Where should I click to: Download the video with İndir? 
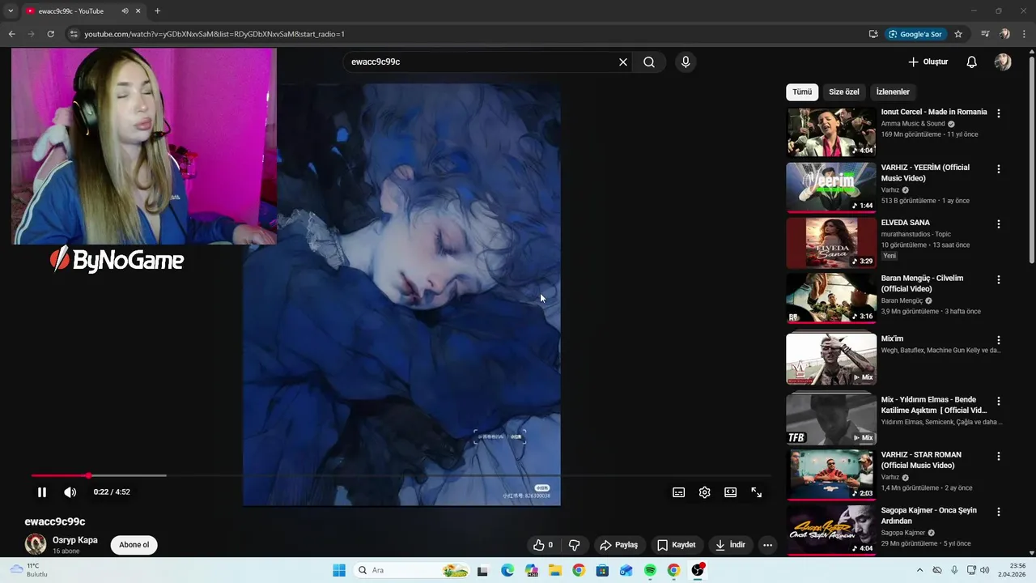(729, 545)
